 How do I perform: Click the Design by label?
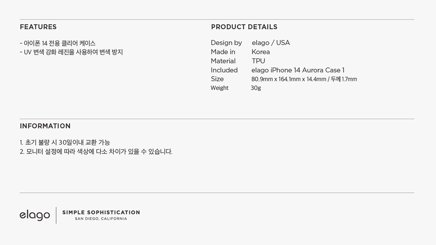click(226, 43)
